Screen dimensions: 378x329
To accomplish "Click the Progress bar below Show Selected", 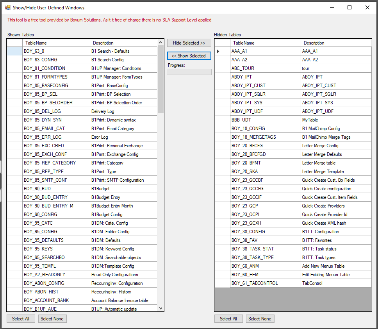I will tap(189, 72).
